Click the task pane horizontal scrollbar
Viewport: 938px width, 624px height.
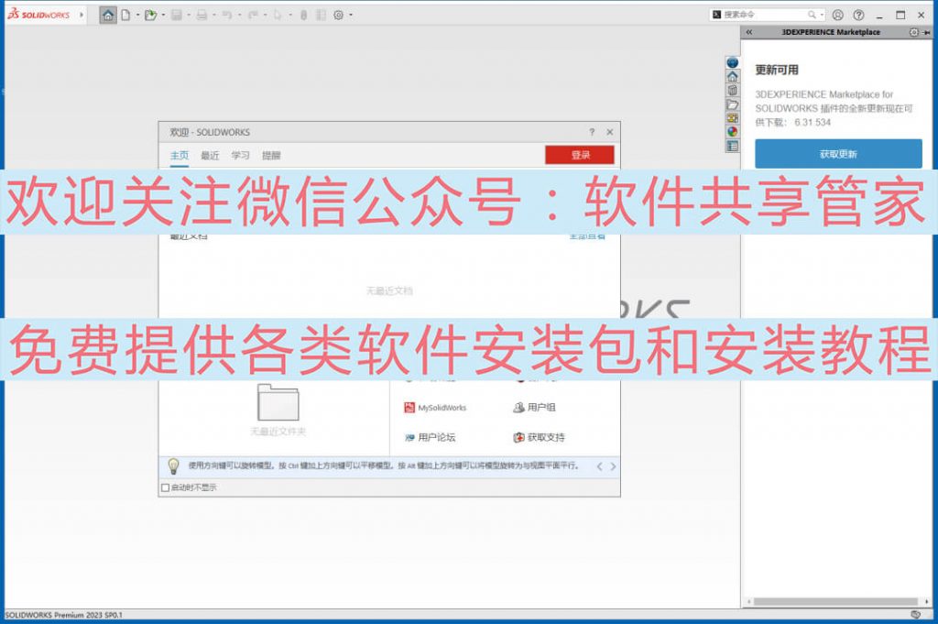pos(835,601)
